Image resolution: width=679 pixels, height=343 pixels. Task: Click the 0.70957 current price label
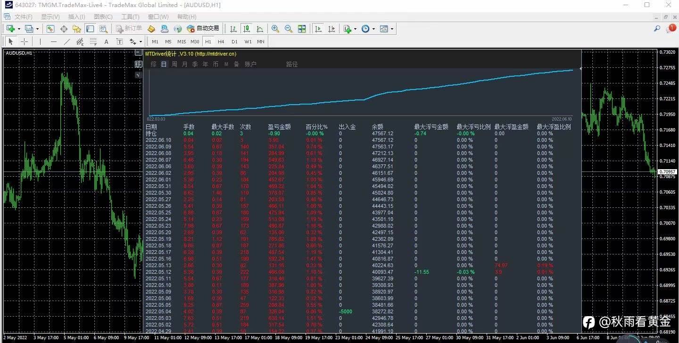coord(667,171)
